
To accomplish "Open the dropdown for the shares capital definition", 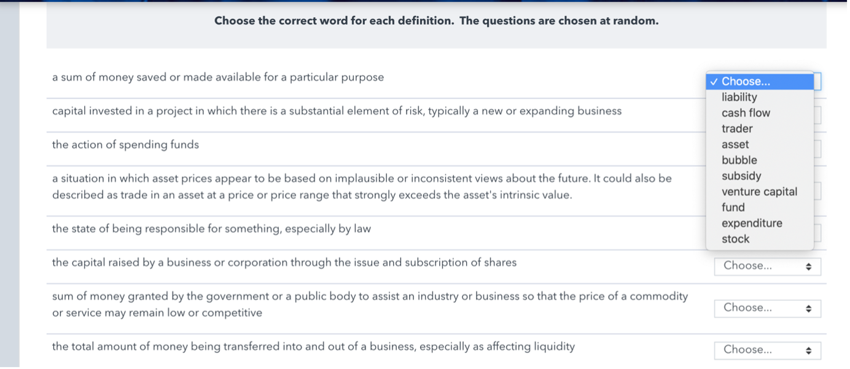I will pos(767,266).
